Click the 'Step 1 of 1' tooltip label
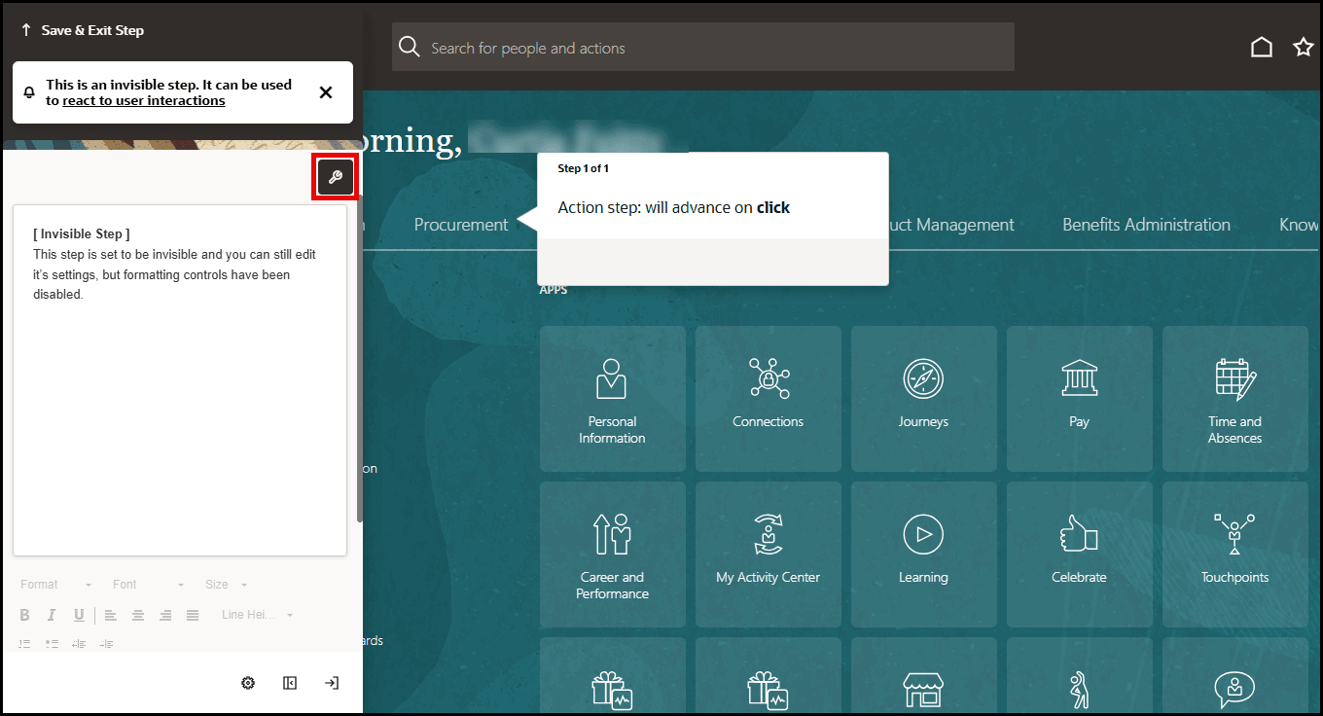Viewport: 1323px width, 716px height. [583, 168]
